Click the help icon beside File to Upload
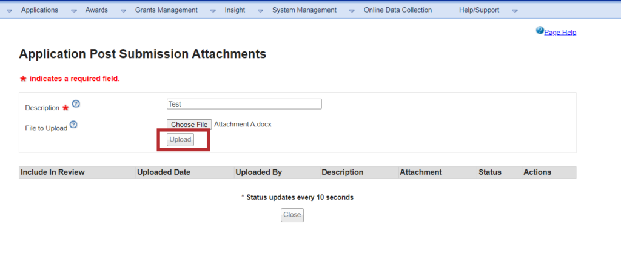This screenshot has height=256, width=621. point(73,125)
